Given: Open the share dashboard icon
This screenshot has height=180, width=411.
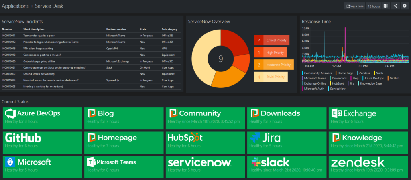Looking at the screenshot, I should pos(395,6).
